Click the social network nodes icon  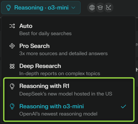click(108, 8)
